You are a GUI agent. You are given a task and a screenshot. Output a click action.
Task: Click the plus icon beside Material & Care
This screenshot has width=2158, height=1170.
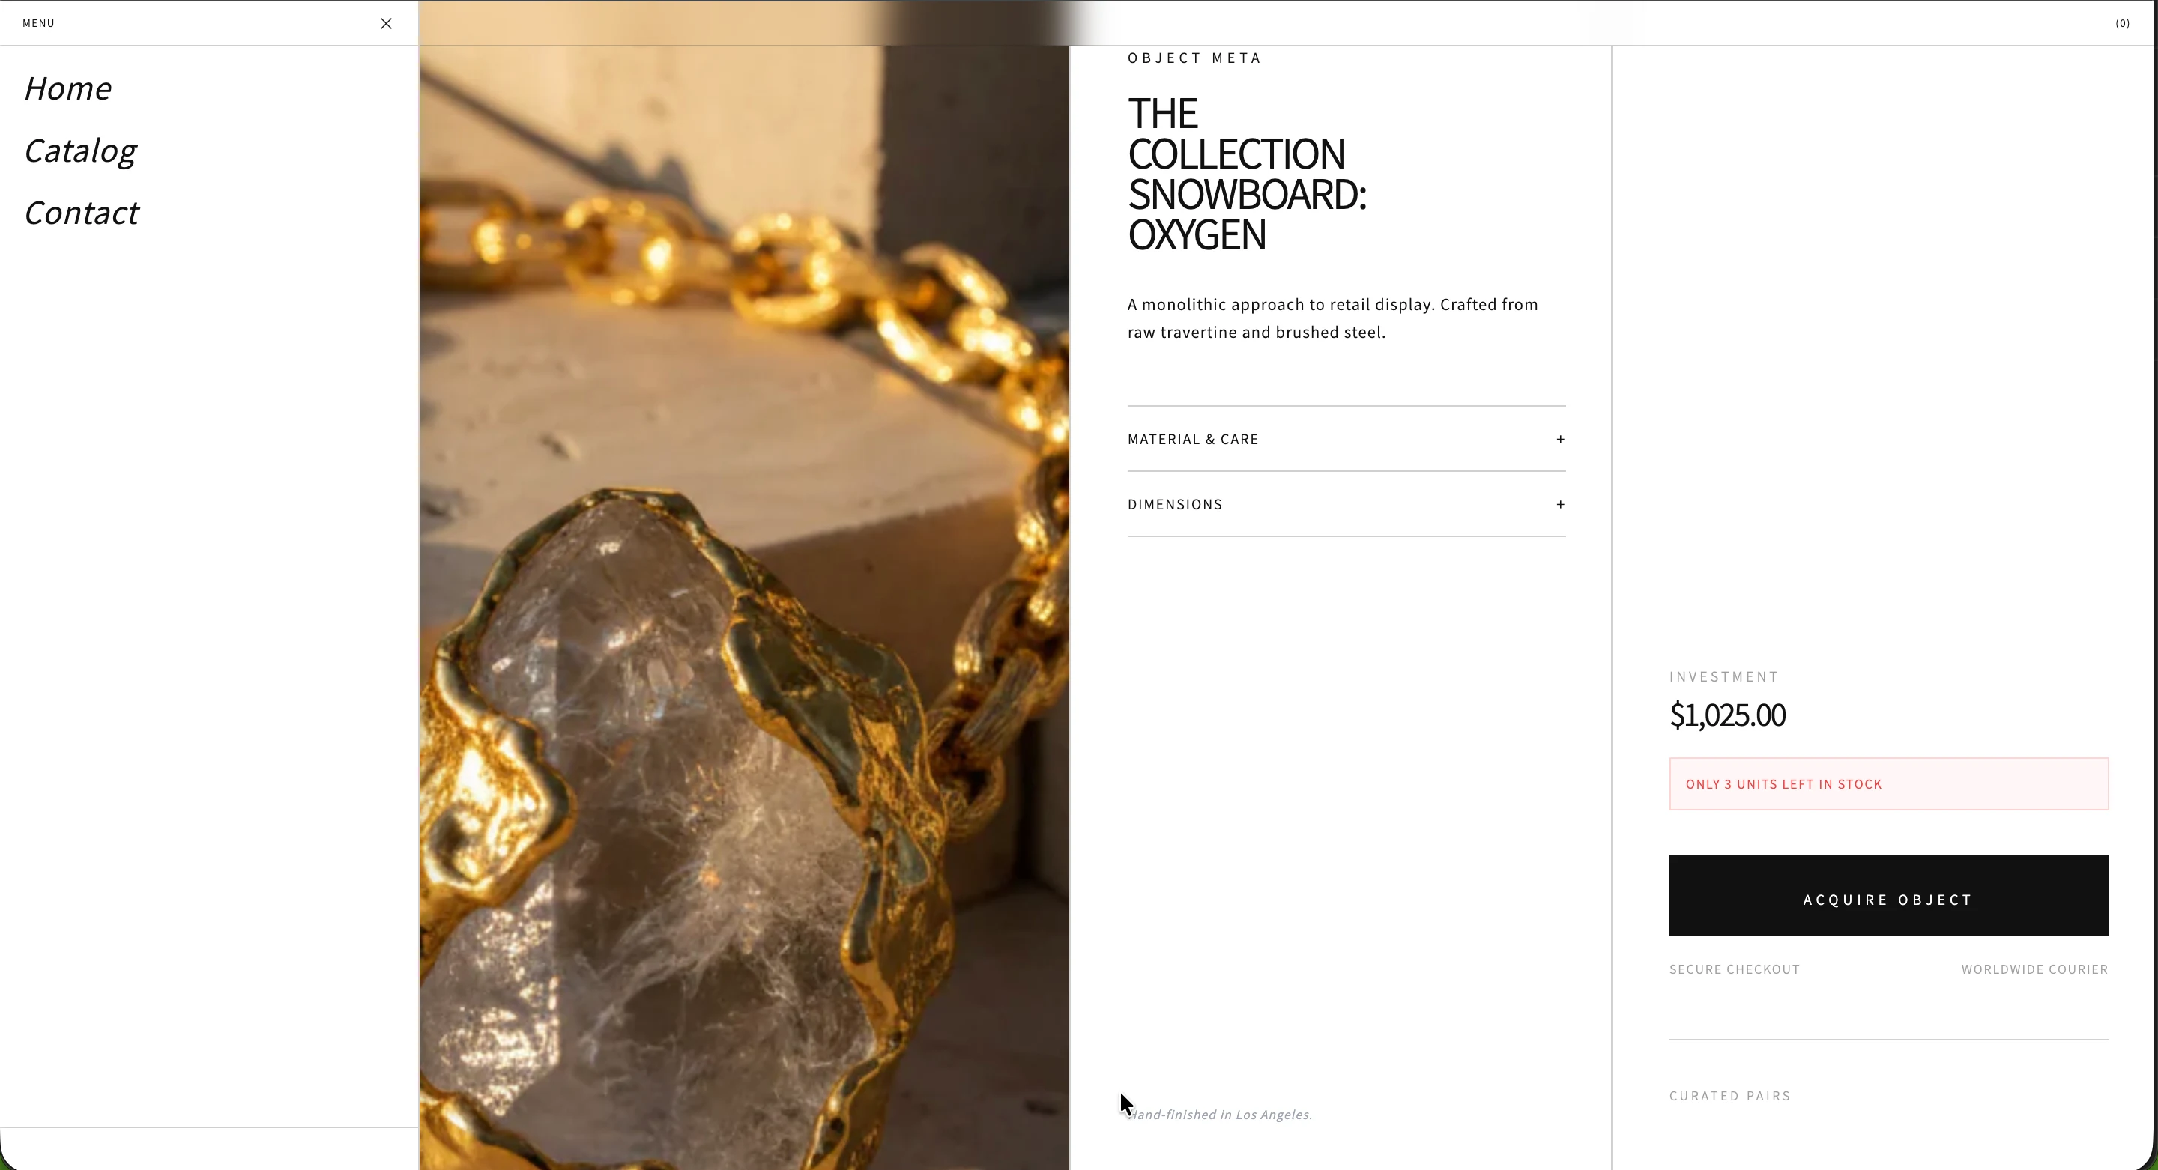[x=1560, y=439]
